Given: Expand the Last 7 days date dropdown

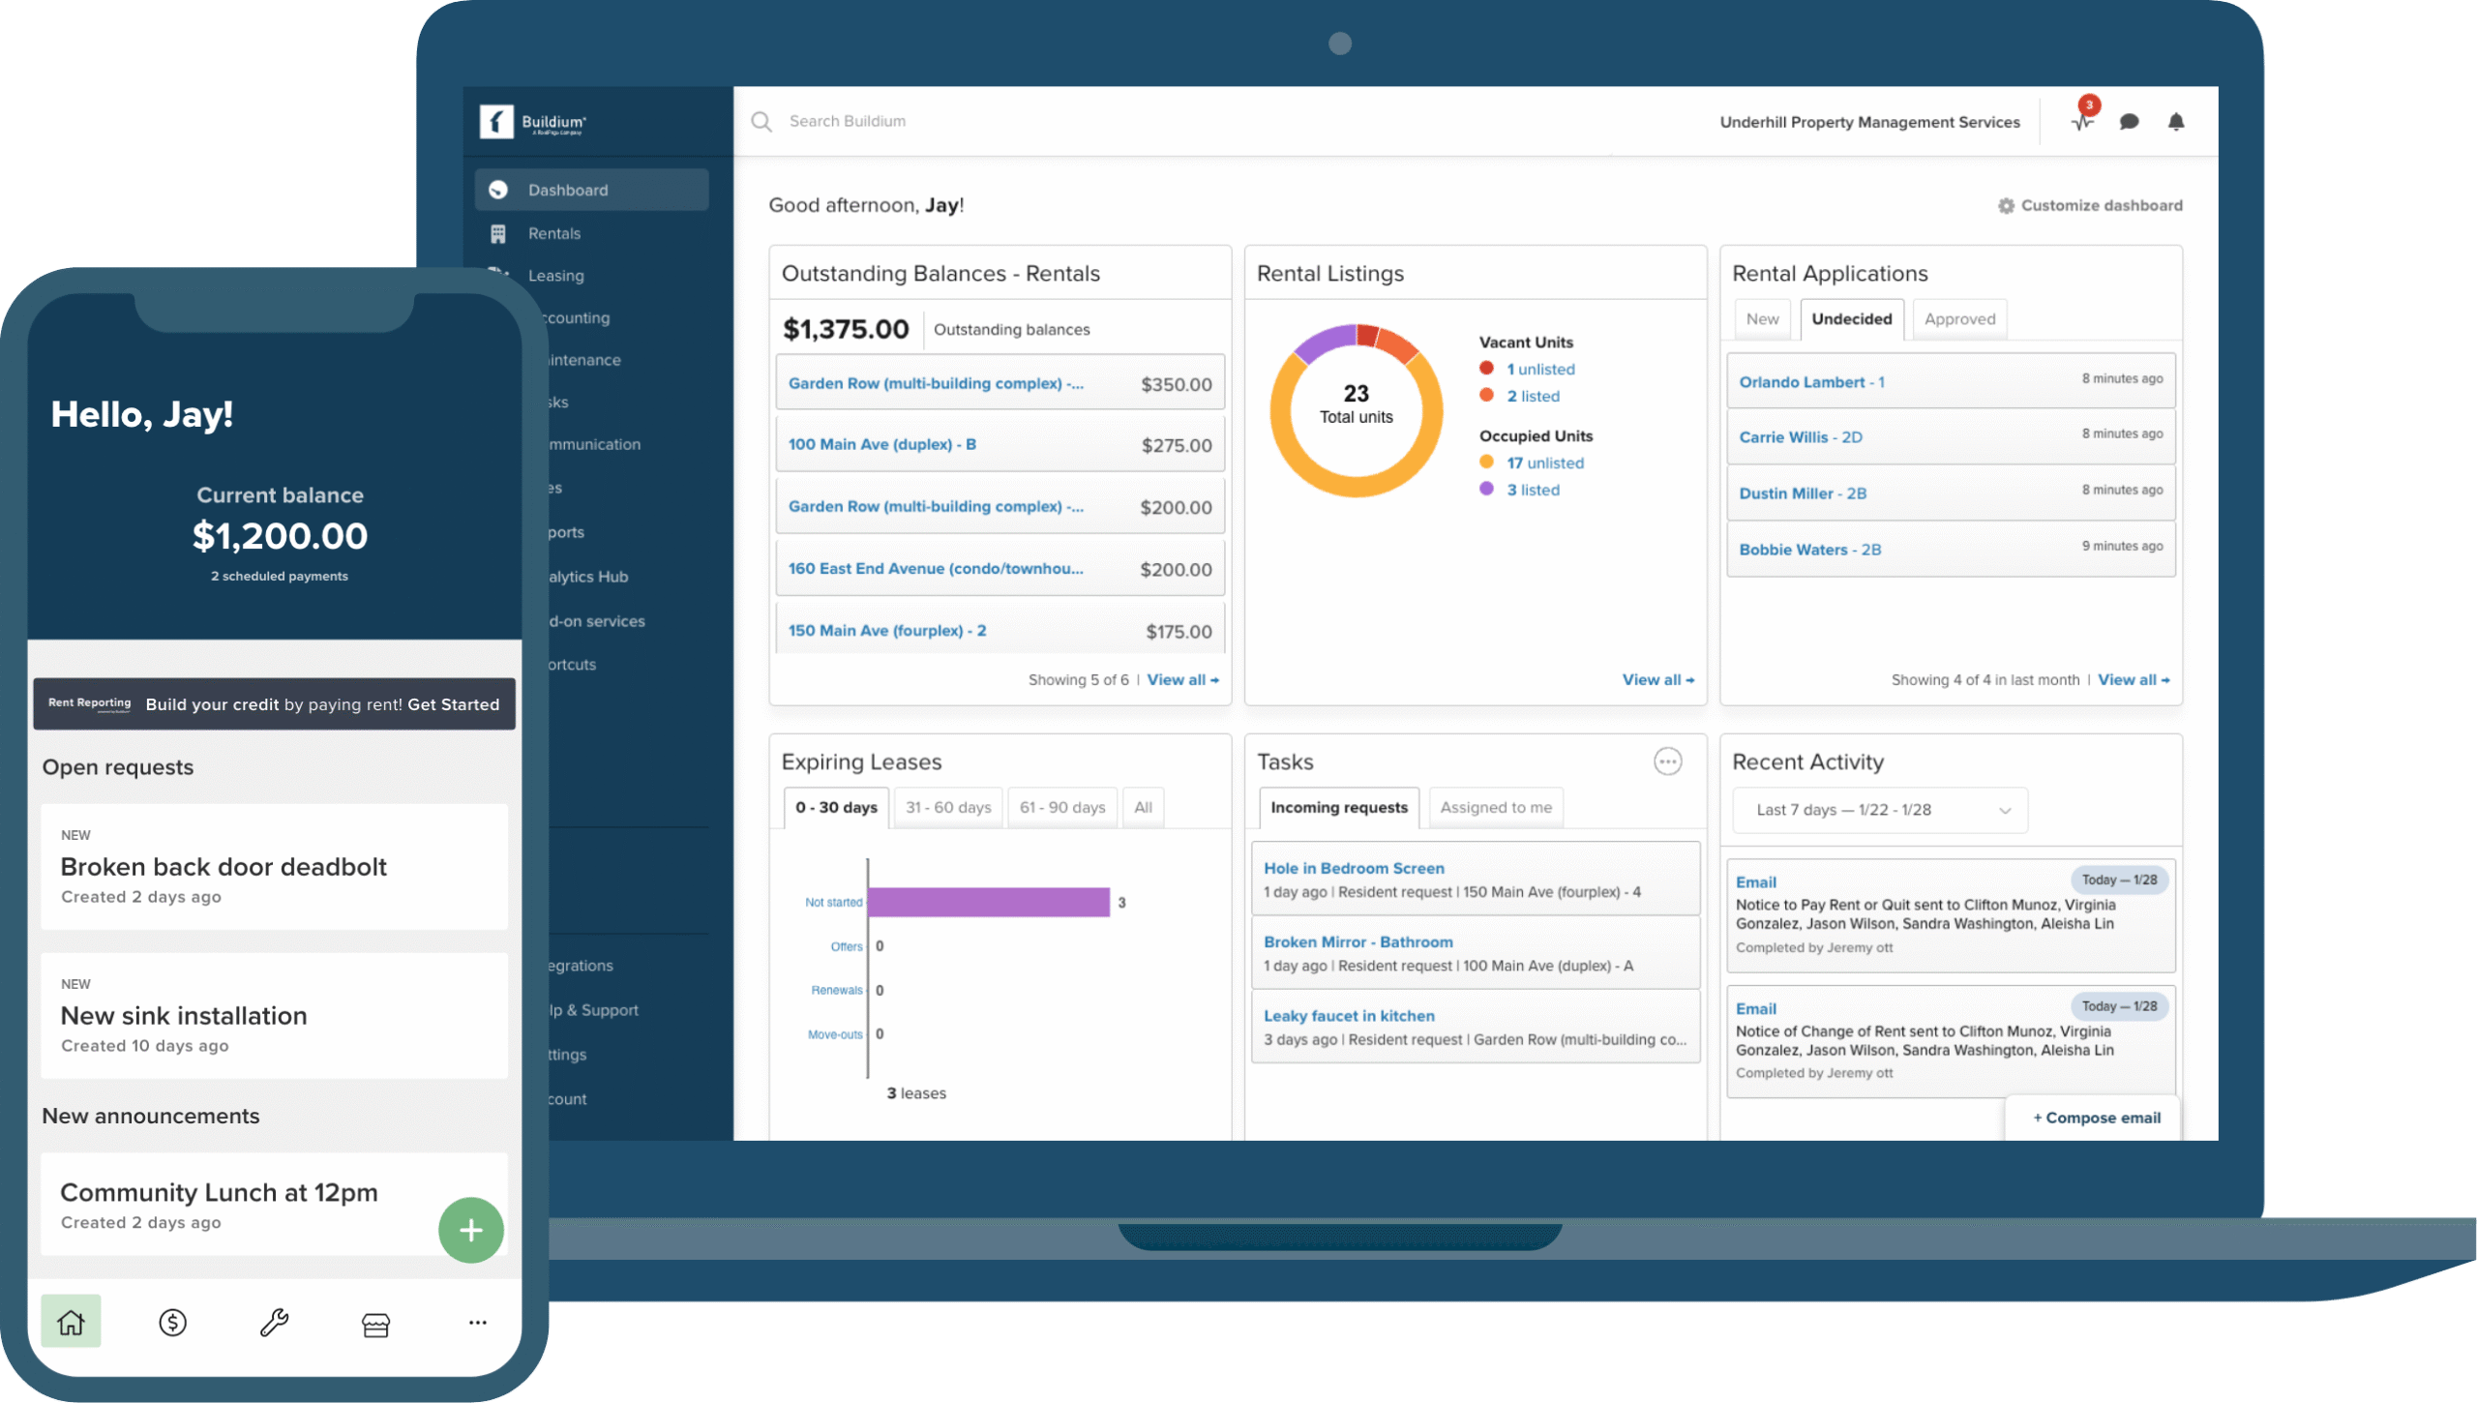Looking at the screenshot, I should (1879, 810).
